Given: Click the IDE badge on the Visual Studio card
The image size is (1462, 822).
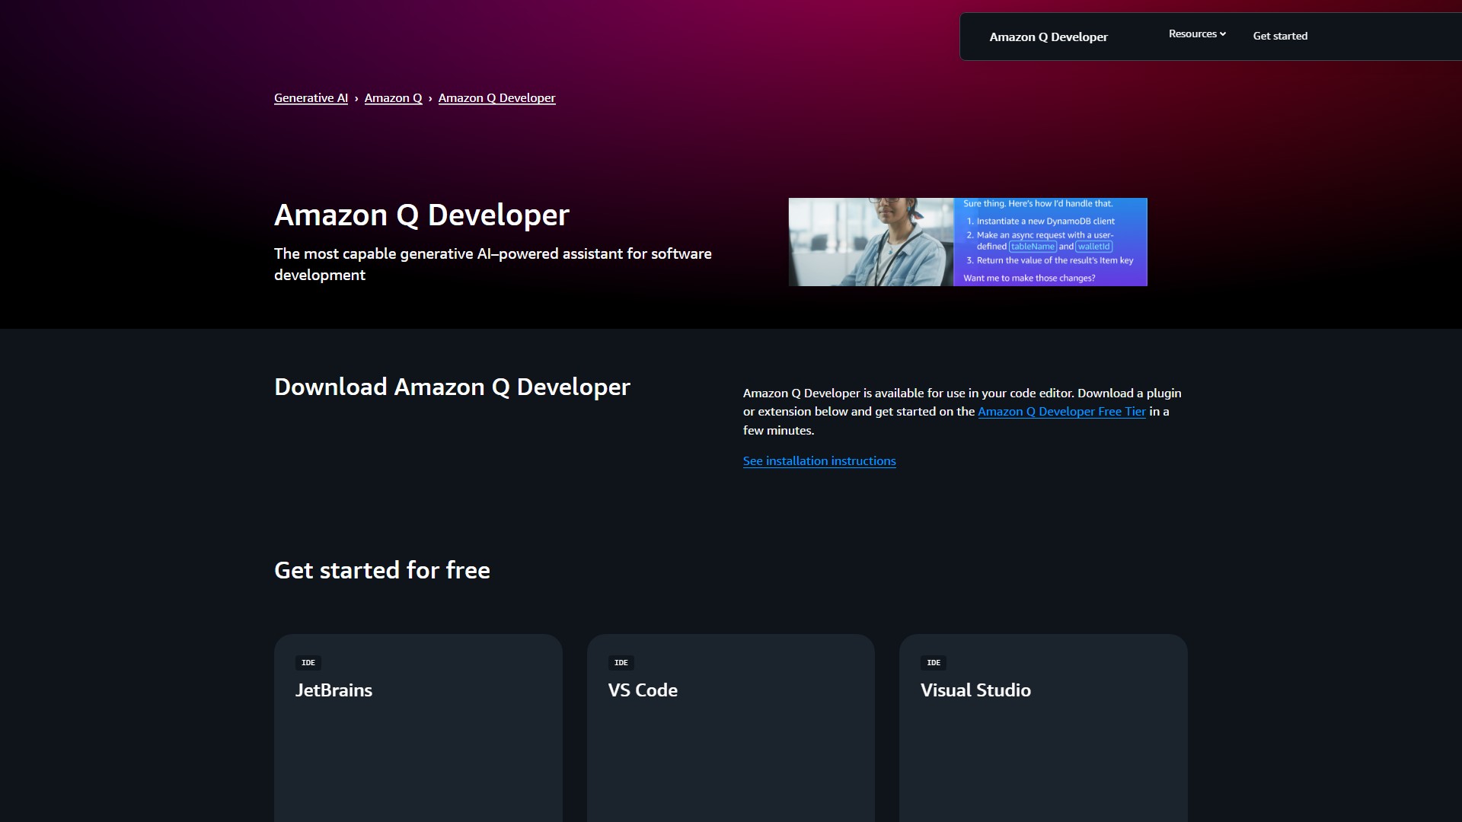Looking at the screenshot, I should (x=934, y=662).
